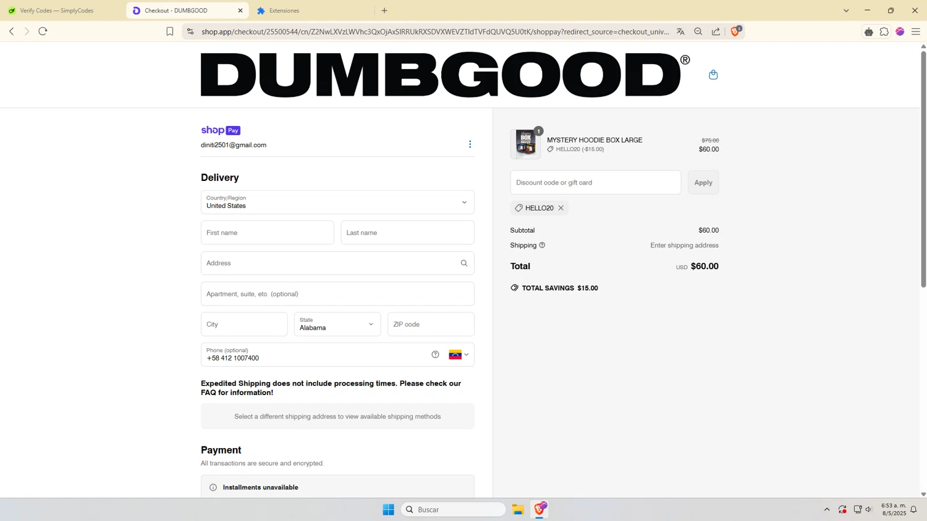Screen dimensions: 927x521
Task: Bookmark this page
Action: point(170,31)
